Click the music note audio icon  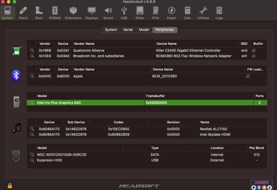[x=16, y=128]
